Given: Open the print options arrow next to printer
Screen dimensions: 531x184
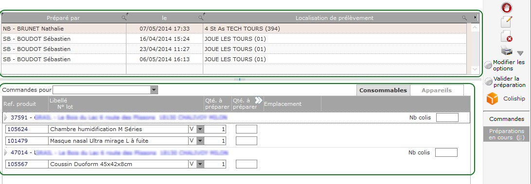Looking at the screenshot, I should (520, 53).
